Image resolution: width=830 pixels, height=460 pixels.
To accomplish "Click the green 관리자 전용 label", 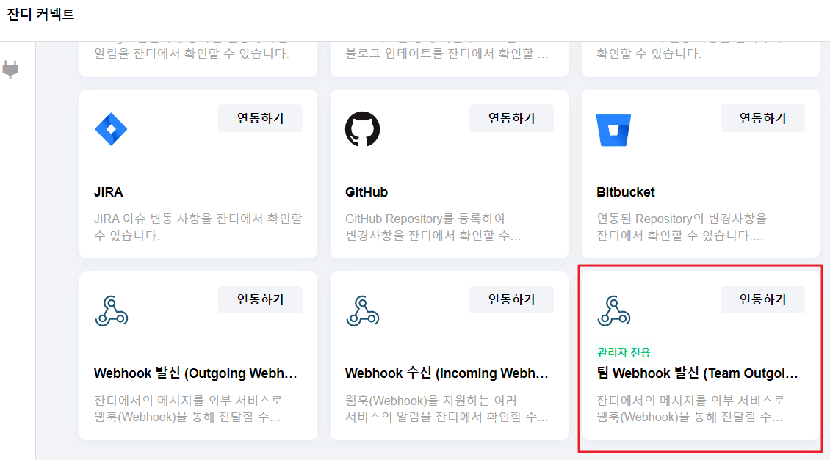I will point(624,353).
